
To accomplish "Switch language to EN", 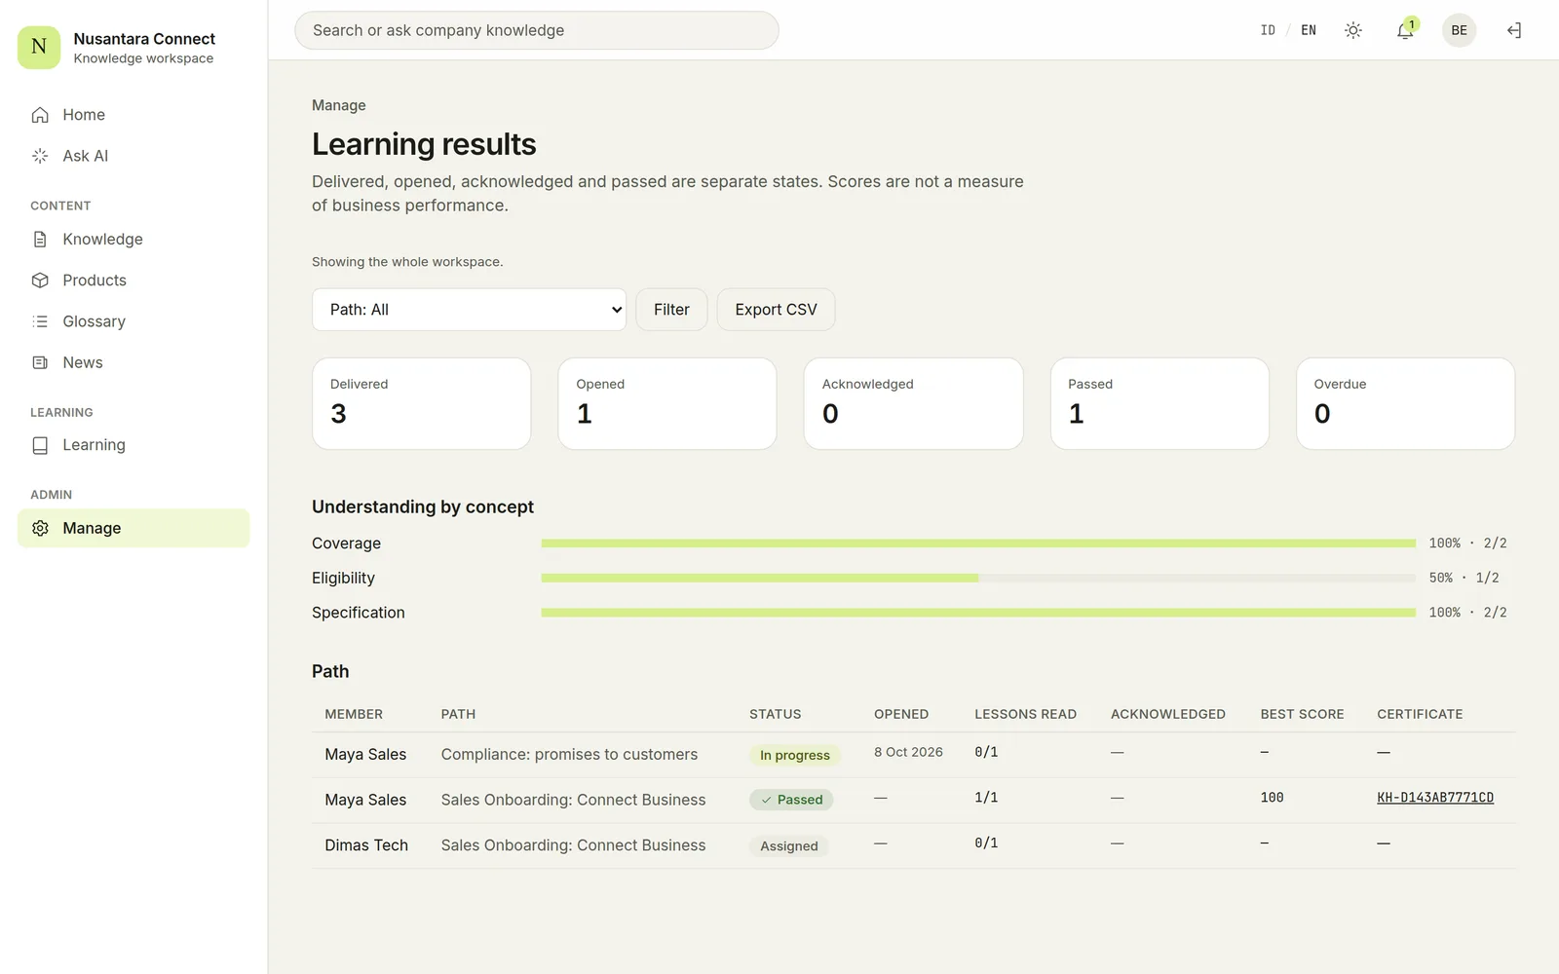I will tap(1309, 30).
